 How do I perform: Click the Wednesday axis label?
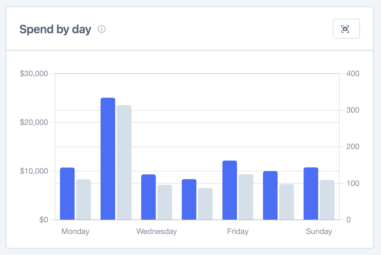[x=157, y=231]
